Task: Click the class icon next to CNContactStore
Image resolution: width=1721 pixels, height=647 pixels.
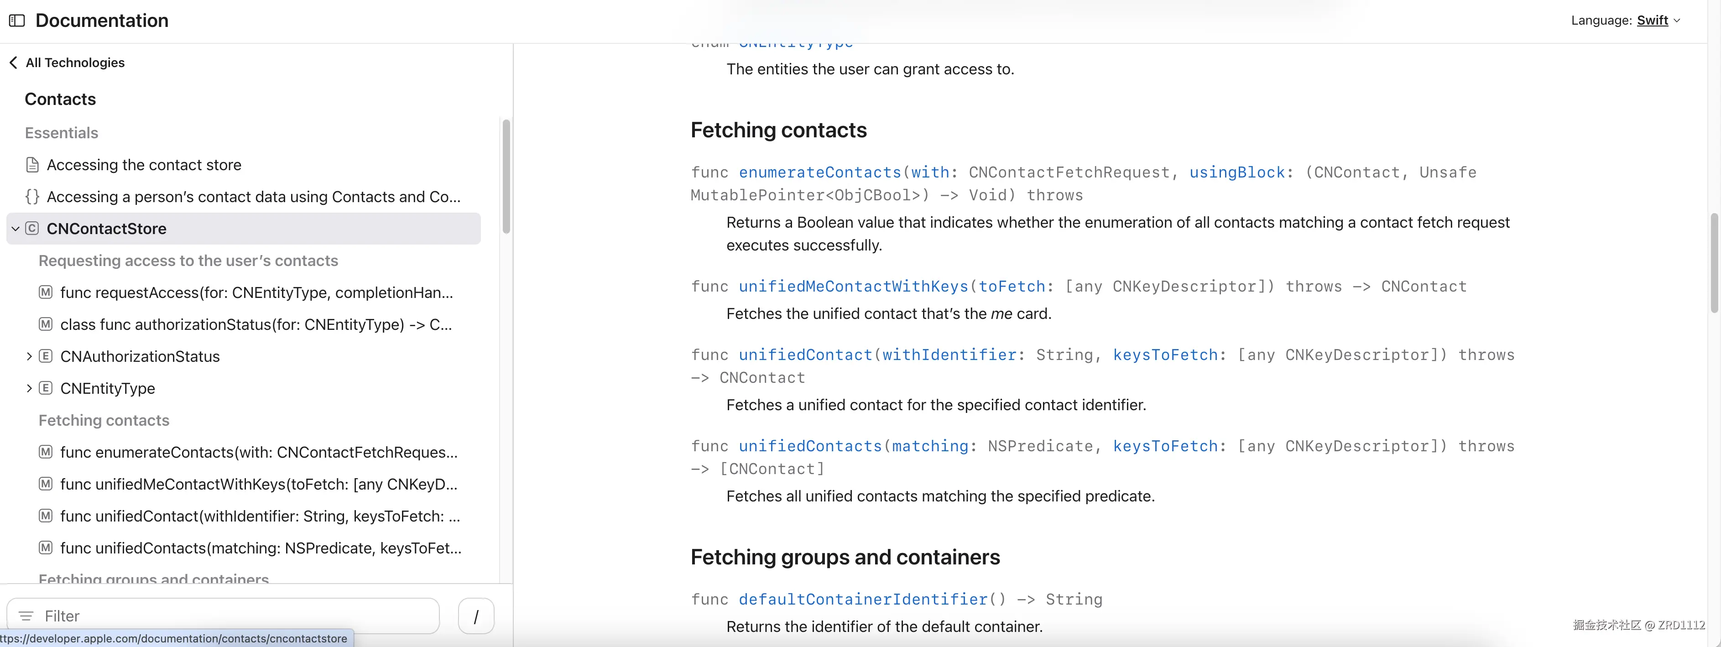Action: tap(32, 229)
